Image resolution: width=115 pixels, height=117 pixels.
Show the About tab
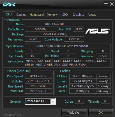pos(92,15)
